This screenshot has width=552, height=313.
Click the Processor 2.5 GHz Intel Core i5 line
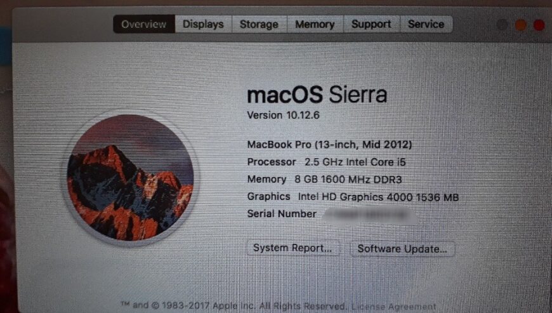coord(325,162)
